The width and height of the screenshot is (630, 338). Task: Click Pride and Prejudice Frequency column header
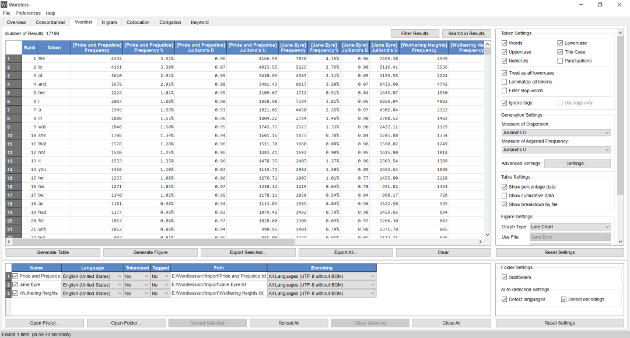pyautogui.click(x=97, y=47)
